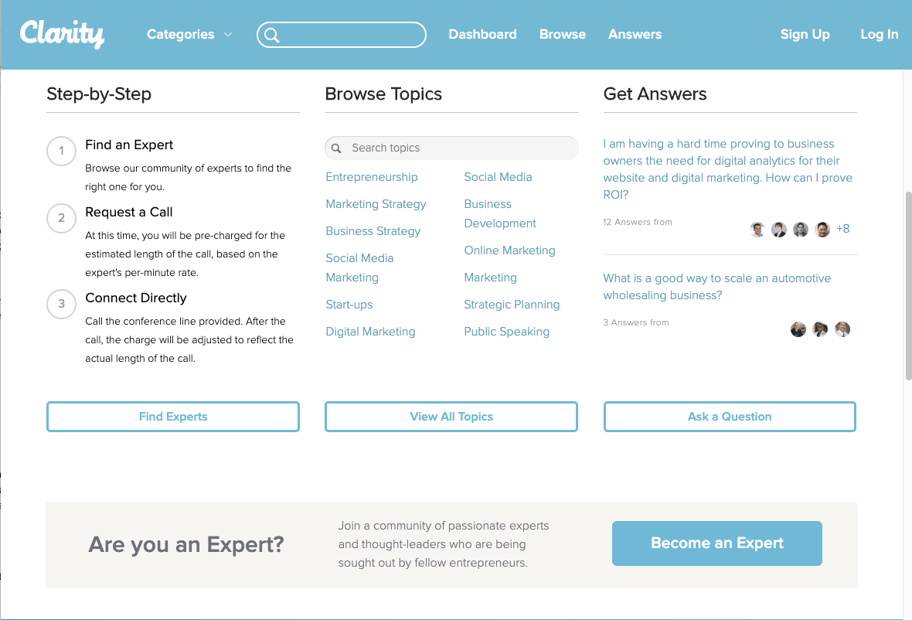
Task: Click the Find Experts button
Action: point(173,417)
